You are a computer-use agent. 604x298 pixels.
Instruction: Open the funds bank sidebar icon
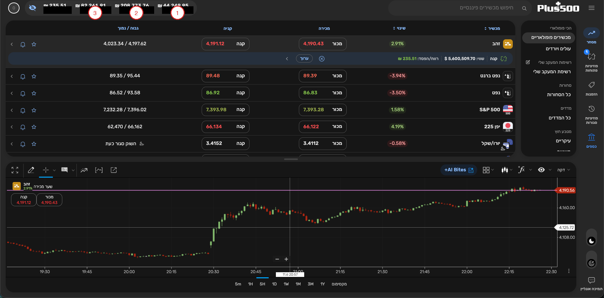pos(591,141)
